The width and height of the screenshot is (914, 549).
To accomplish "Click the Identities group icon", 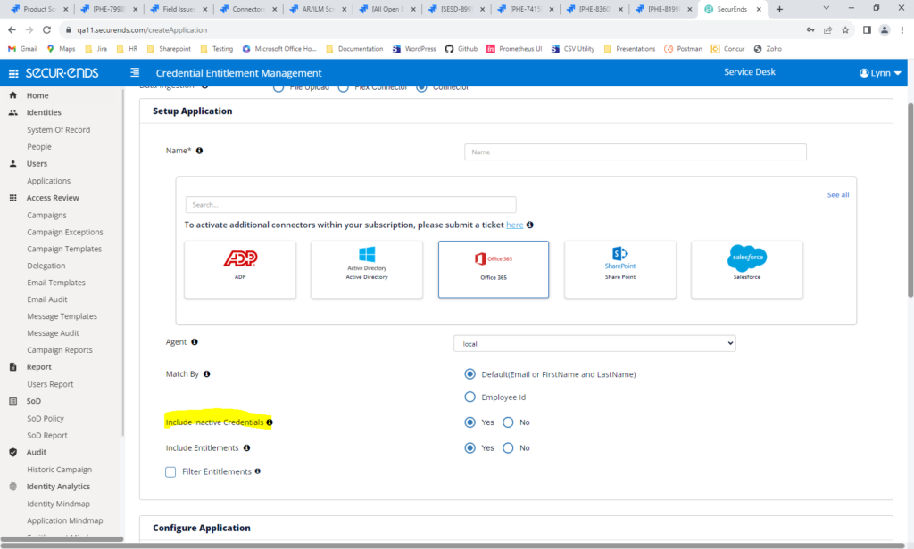I will coord(12,112).
